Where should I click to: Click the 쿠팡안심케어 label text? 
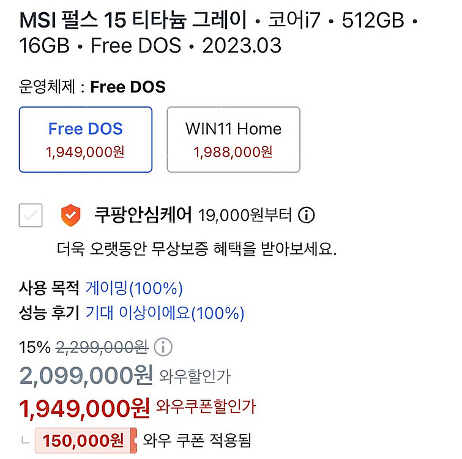tap(143, 215)
